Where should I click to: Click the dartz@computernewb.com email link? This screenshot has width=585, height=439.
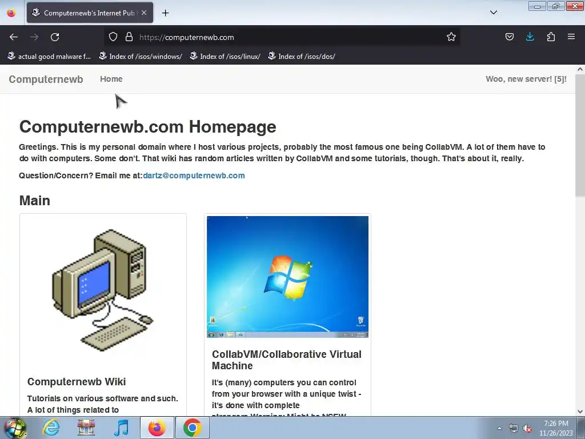tap(194, 175)
